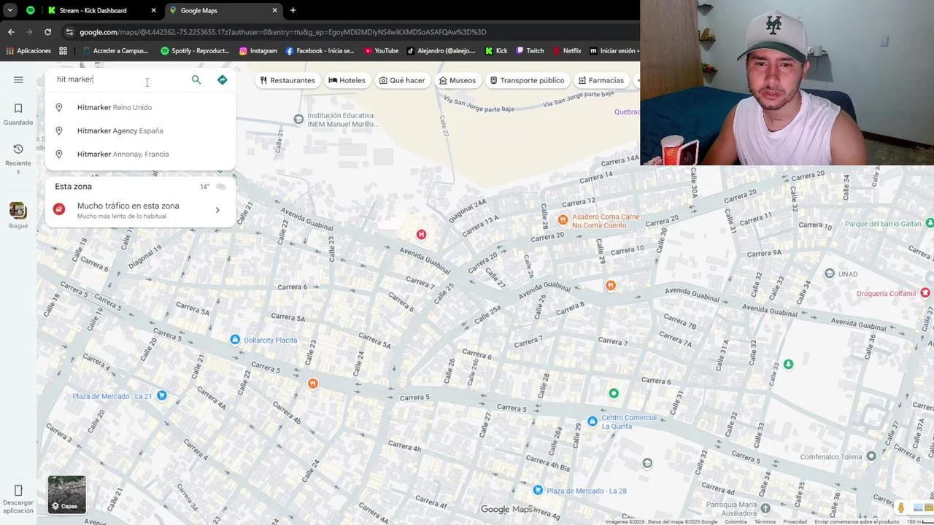Click Enviar comentarios sobre el producto link
The image size is (934, 525).
pos(857,521)
